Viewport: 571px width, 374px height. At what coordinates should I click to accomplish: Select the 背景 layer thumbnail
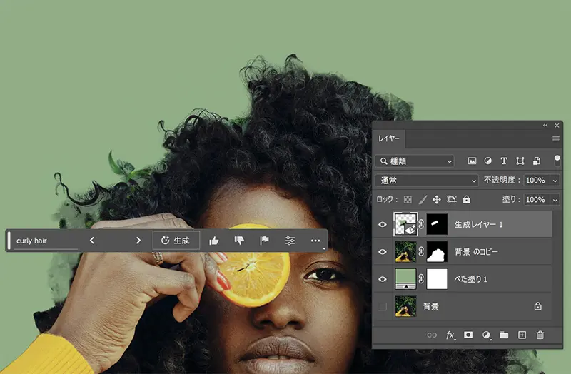405,306
